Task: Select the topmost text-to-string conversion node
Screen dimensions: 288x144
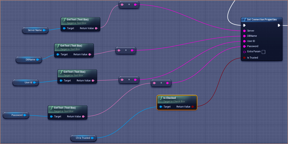Action: click(x=129, y=5)
